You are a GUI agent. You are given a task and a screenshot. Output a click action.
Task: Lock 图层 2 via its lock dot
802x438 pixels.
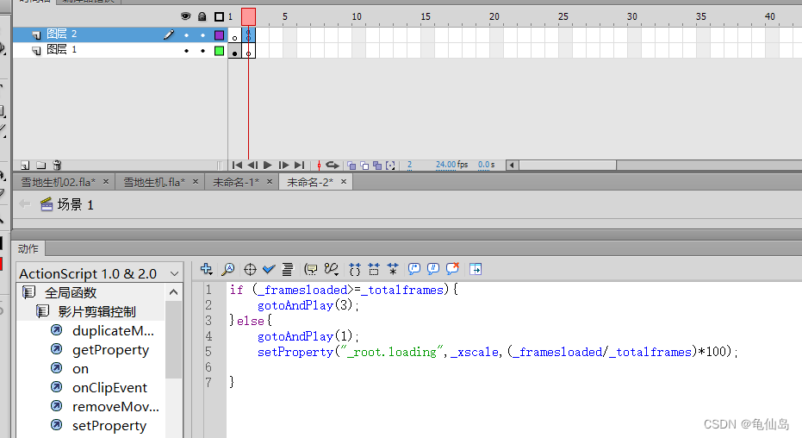point(203,35)
